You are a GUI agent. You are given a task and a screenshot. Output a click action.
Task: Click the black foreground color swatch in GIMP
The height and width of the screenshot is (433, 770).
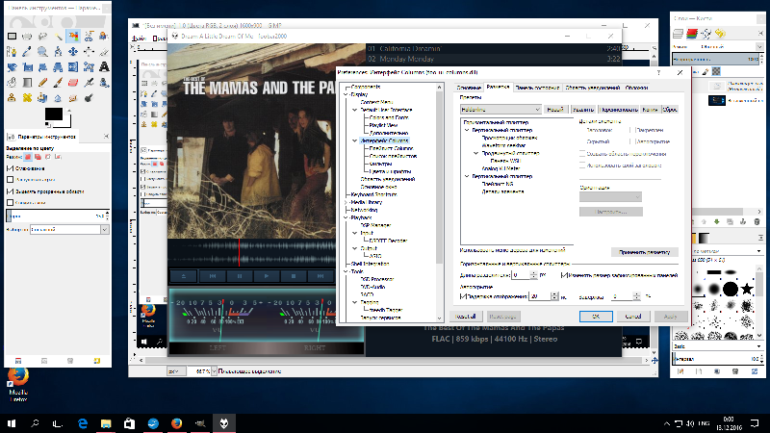tap(53, 113)
